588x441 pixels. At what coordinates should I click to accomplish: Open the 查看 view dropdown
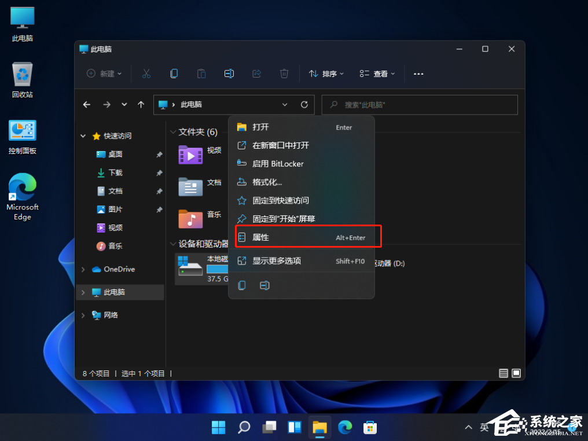click(x=377, y=73)
